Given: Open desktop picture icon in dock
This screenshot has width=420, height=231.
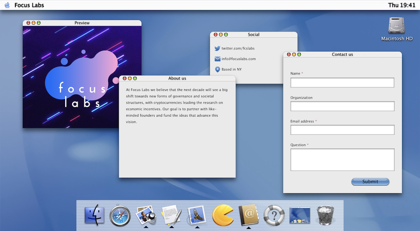Looking at the screenshot, I should click(x=300, y=215).
